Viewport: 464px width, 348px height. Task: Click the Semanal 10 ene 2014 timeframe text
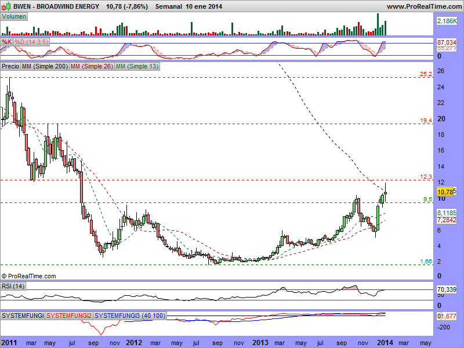click(x=188, y=6)
